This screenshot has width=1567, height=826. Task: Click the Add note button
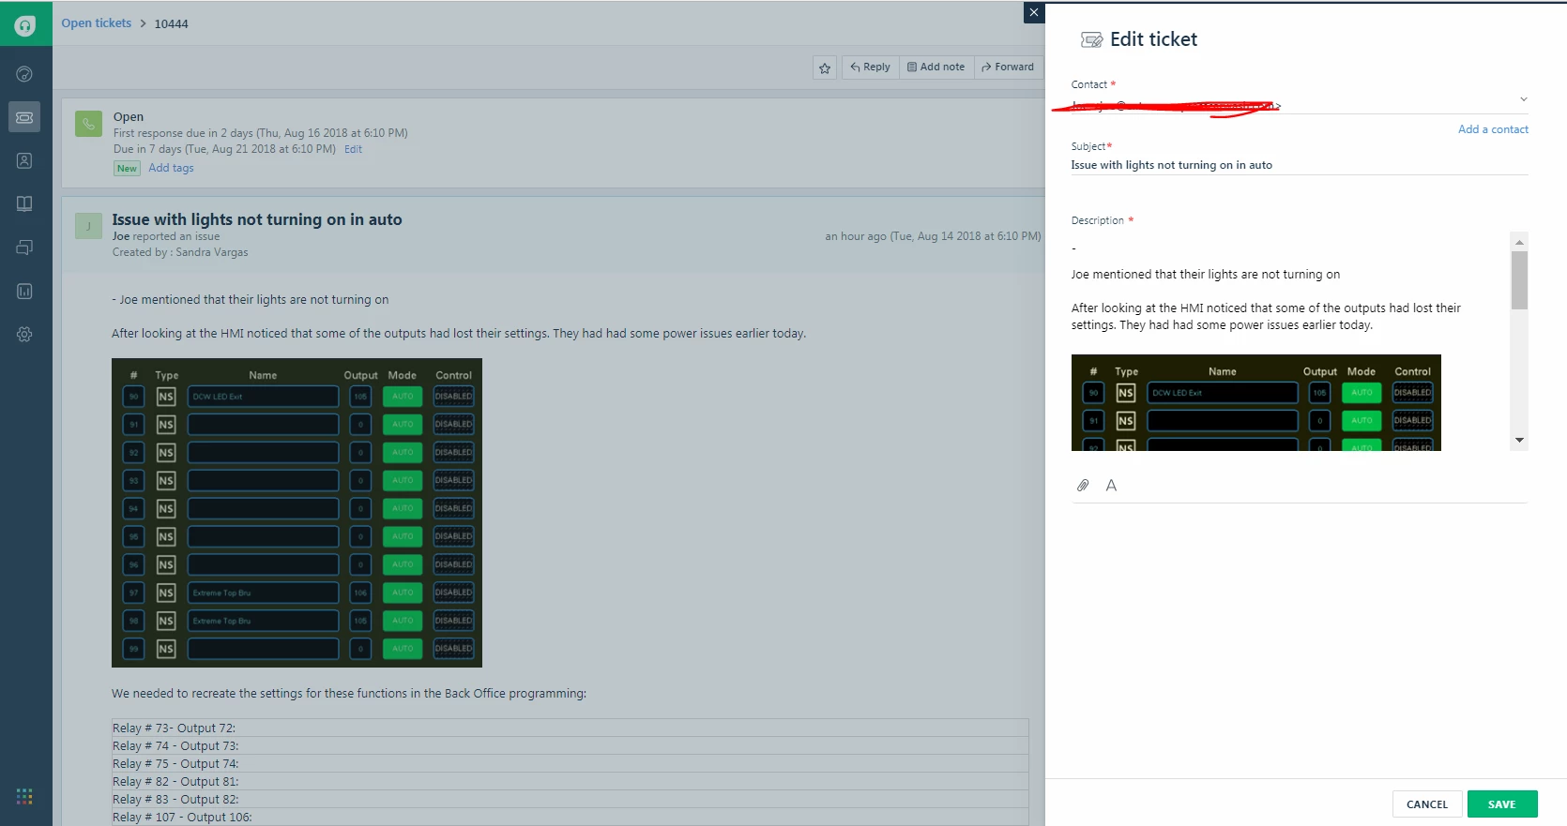click(x=936, y=68)
